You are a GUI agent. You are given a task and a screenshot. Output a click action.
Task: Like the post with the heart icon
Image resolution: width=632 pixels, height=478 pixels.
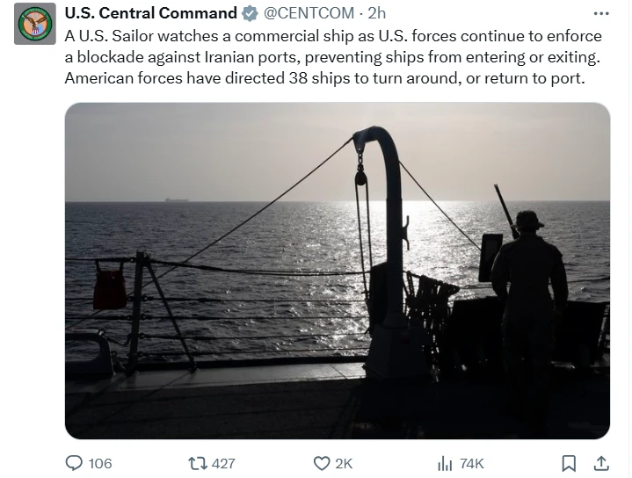pyautogui.click(x=322, y=463)
